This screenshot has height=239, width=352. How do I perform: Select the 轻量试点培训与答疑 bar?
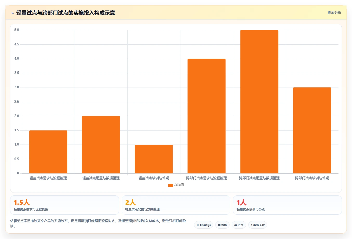154,159
